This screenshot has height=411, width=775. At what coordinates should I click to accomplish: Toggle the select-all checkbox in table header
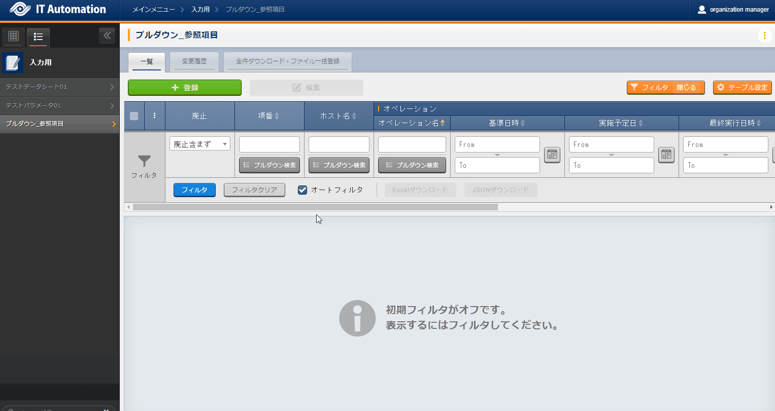click(x=134, y=116)
